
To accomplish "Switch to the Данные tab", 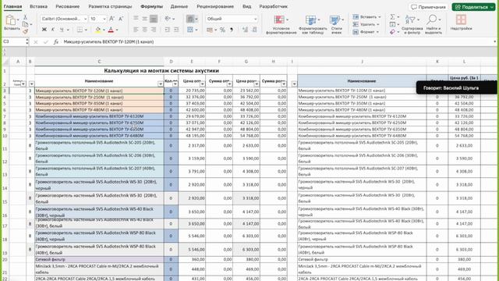I will (179, 6).
